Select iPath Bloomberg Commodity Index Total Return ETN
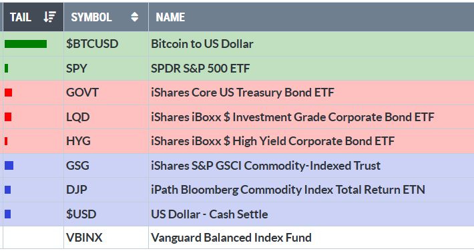Image resolution: width=474 pixels, height=251 pixels. coord(288,190)
